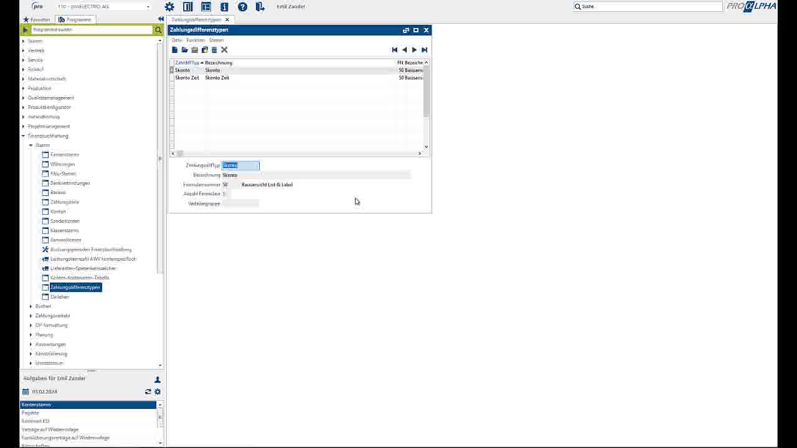797x448 pixels.
Task: Open the settings gear in top toolbar
Action: 169,7
